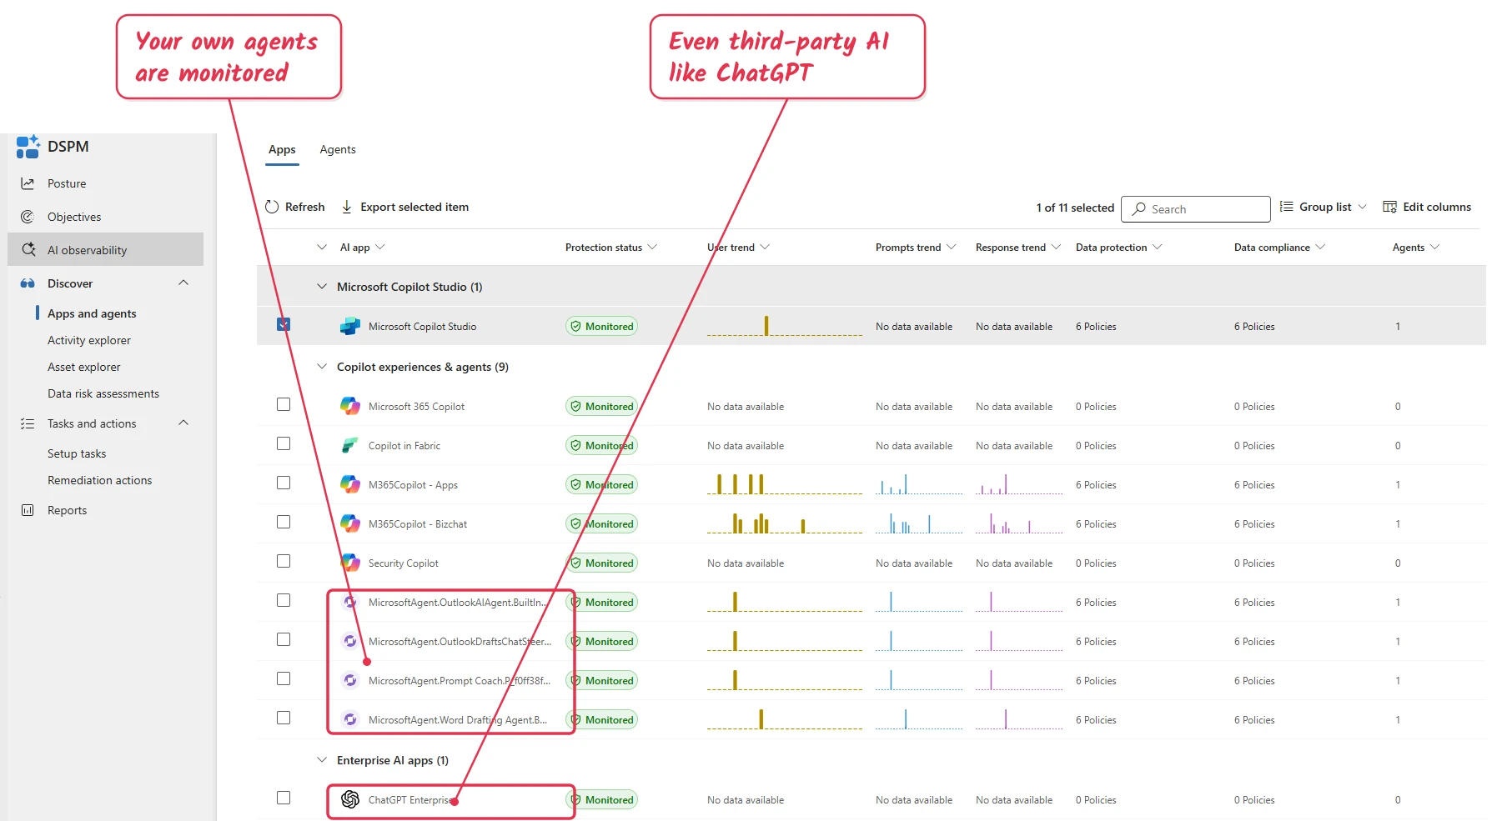Click the Group list icon

click(1287, 207)
